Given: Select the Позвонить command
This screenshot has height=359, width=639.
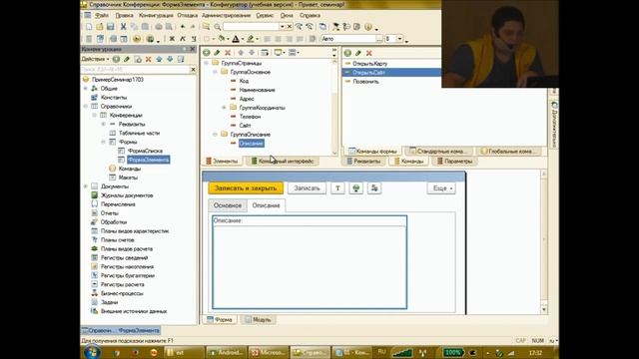Looking at the screenshot, I should pos(365,82).
